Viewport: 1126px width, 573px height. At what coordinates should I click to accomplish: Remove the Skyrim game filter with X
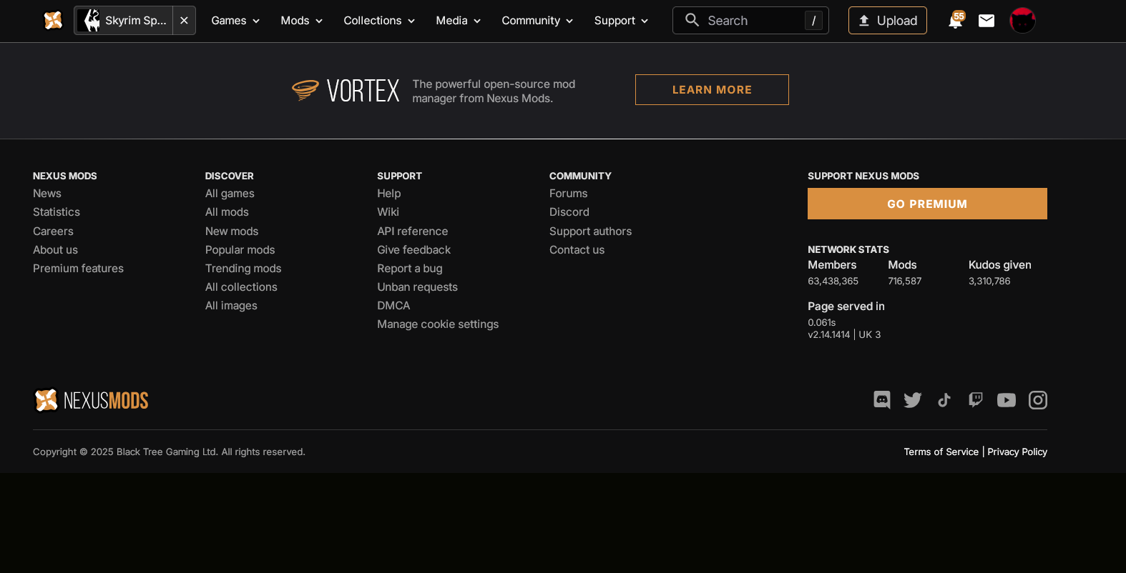click(184, 21)
